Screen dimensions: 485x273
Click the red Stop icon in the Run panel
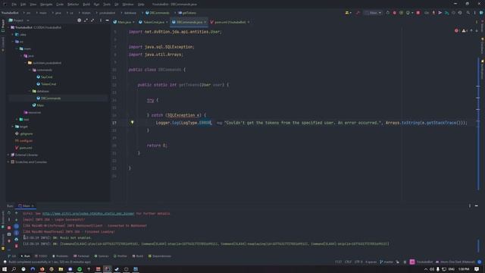(9, 227)
